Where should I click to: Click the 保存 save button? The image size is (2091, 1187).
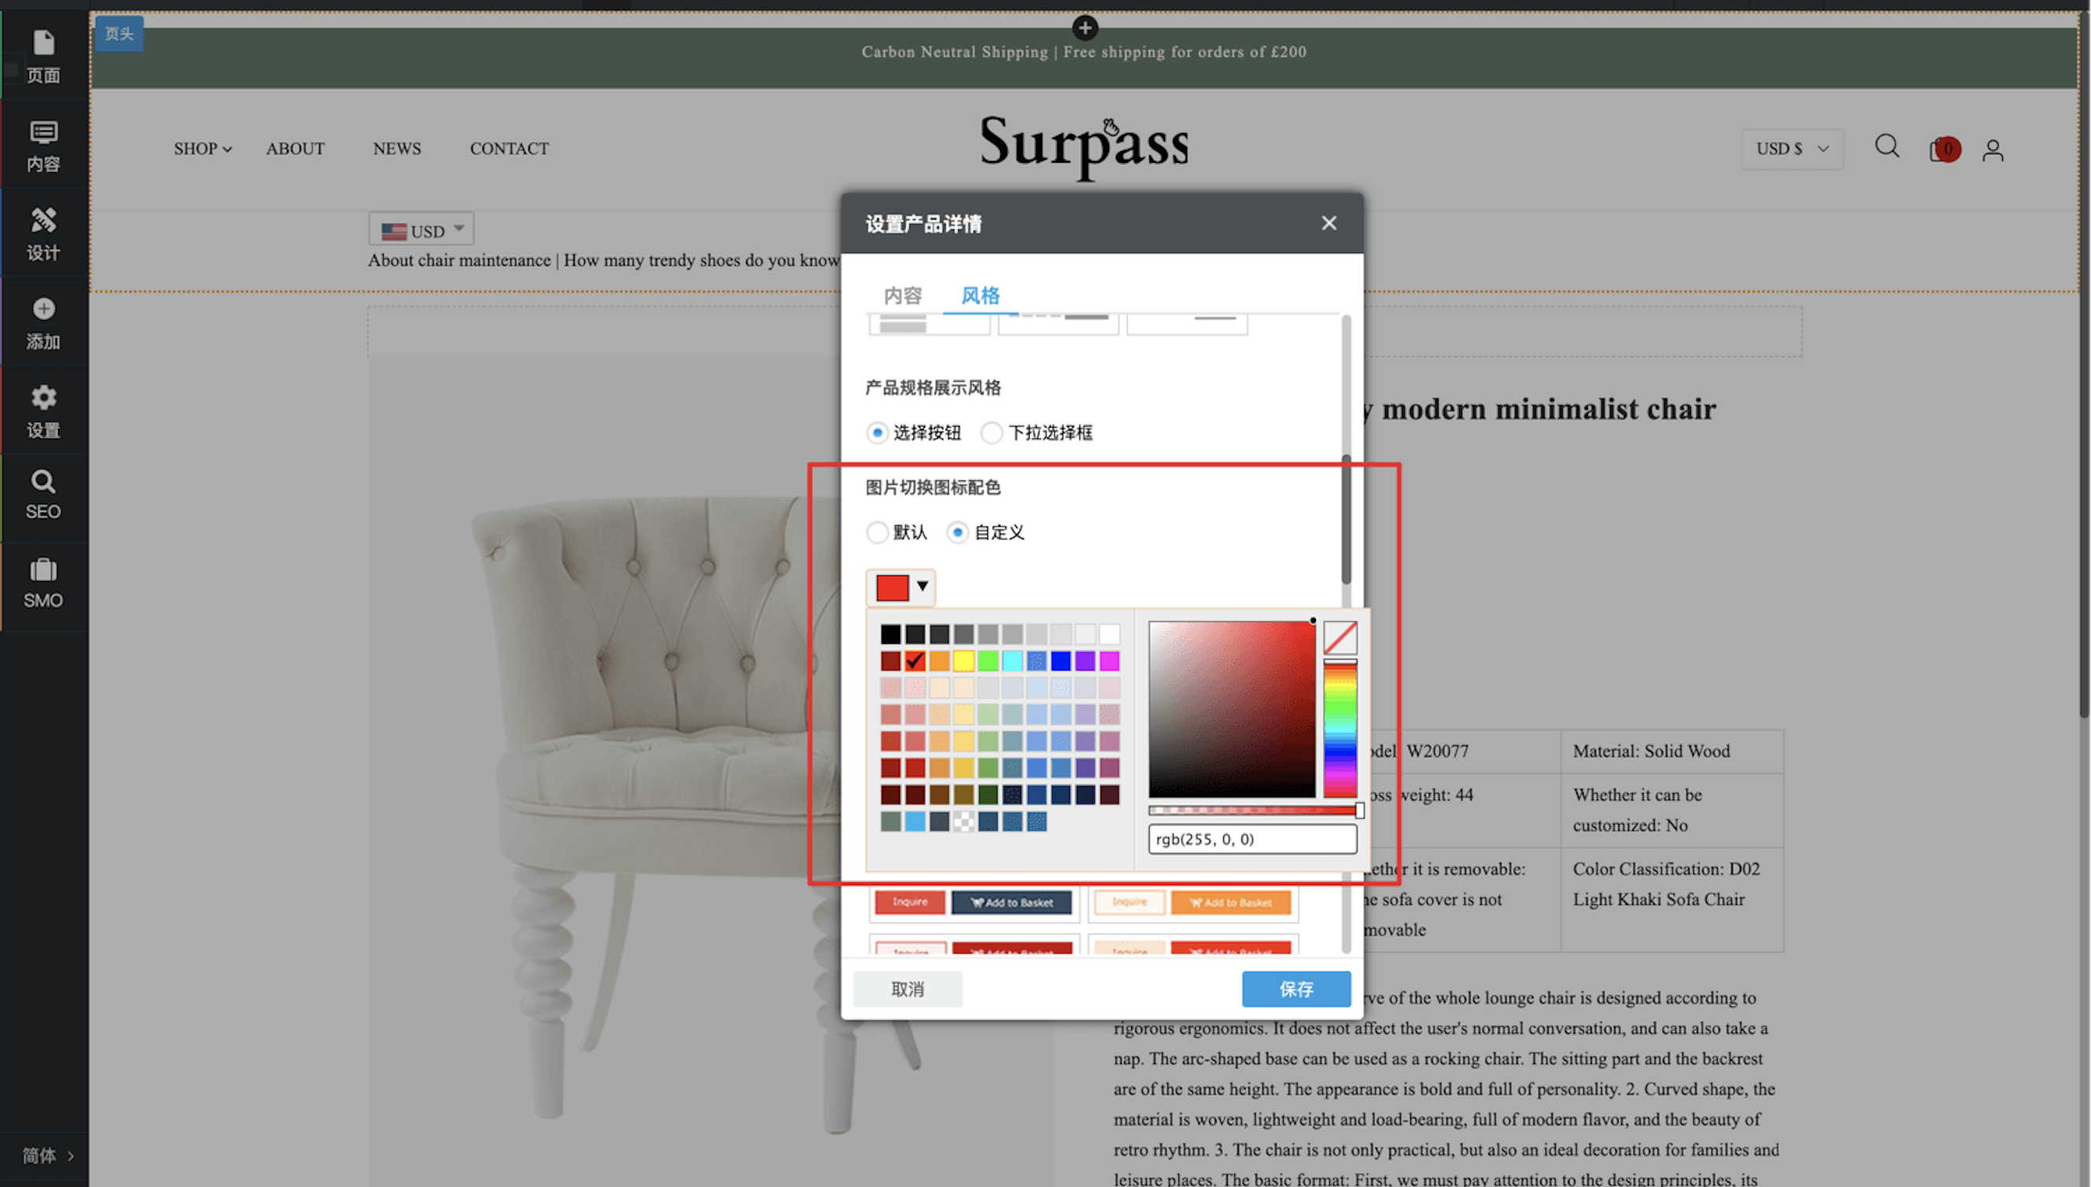(x=1295, y=989)
